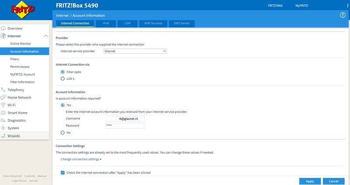The height and width of the screenshot is (185, 350).
Task: Open Contents link in footer
Action: (30, 176)
